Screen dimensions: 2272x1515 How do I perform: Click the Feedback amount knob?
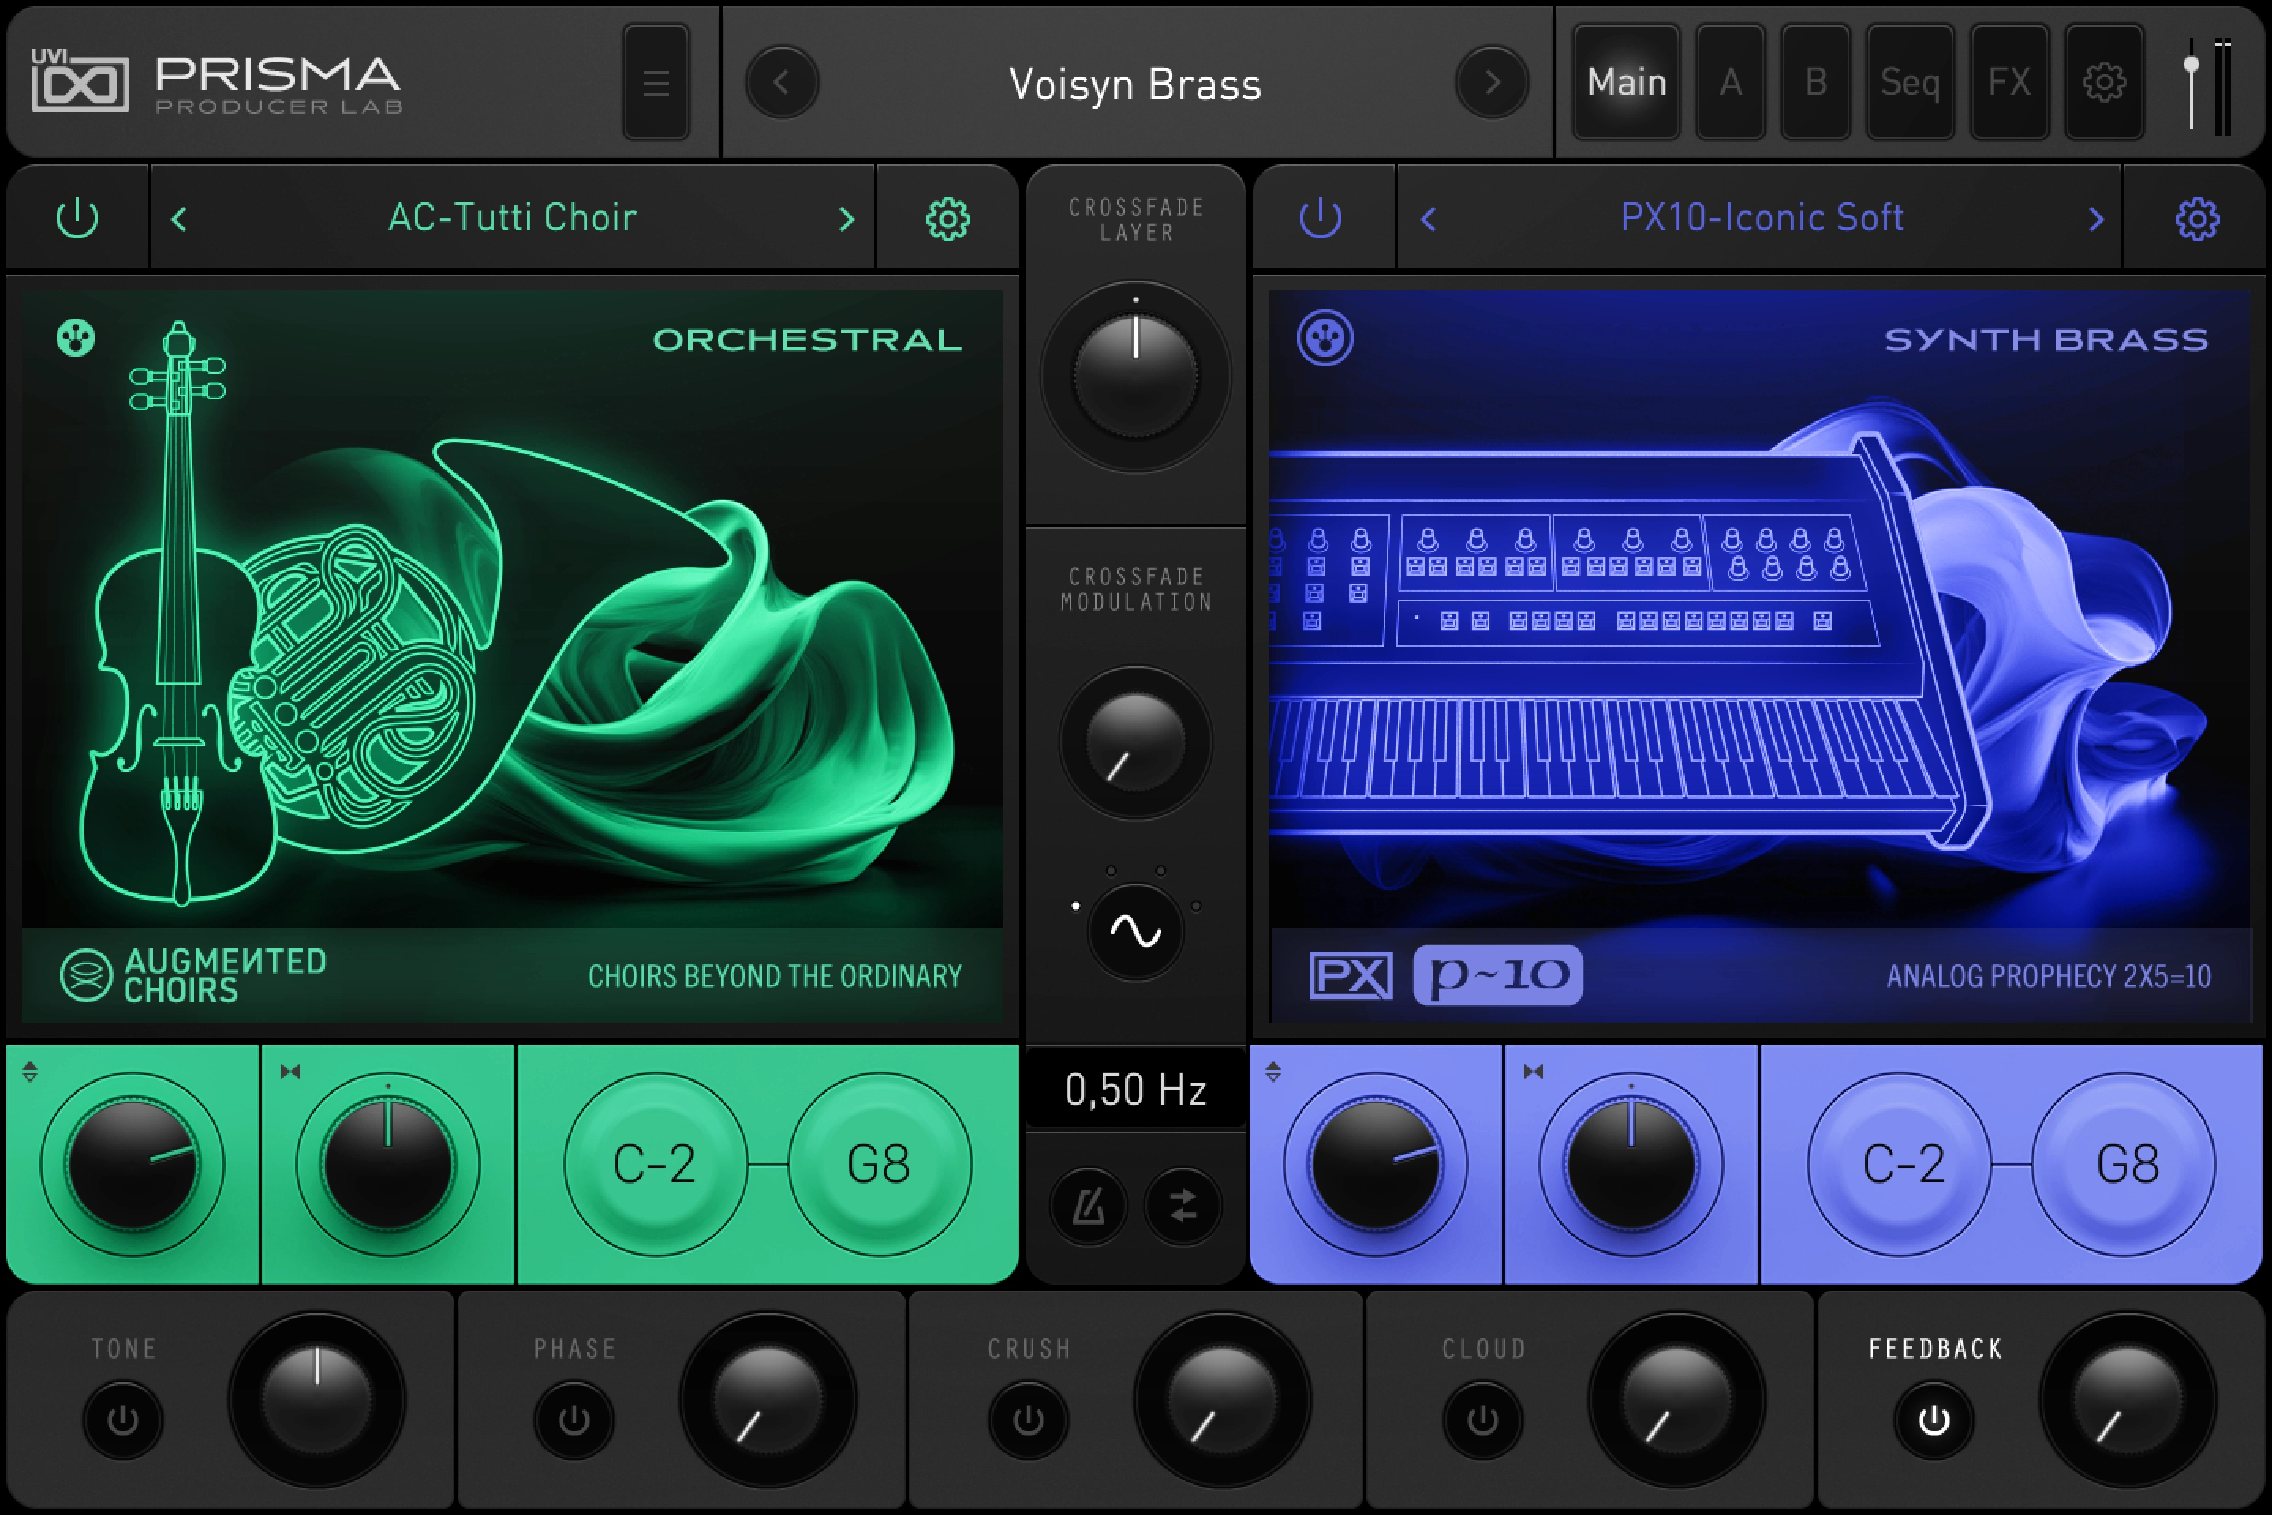pyautogui.click(x=2128, y=1400)
